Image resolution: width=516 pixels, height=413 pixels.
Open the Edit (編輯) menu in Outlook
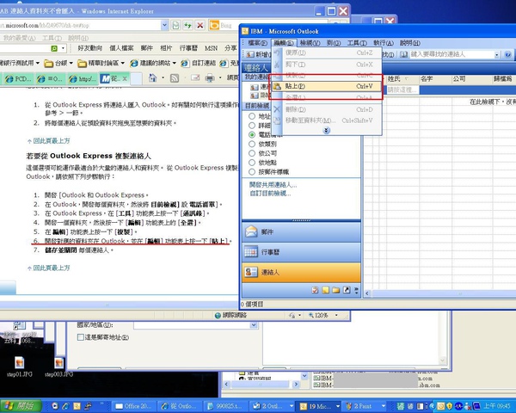pyautogui.click(x=284, y=43)
